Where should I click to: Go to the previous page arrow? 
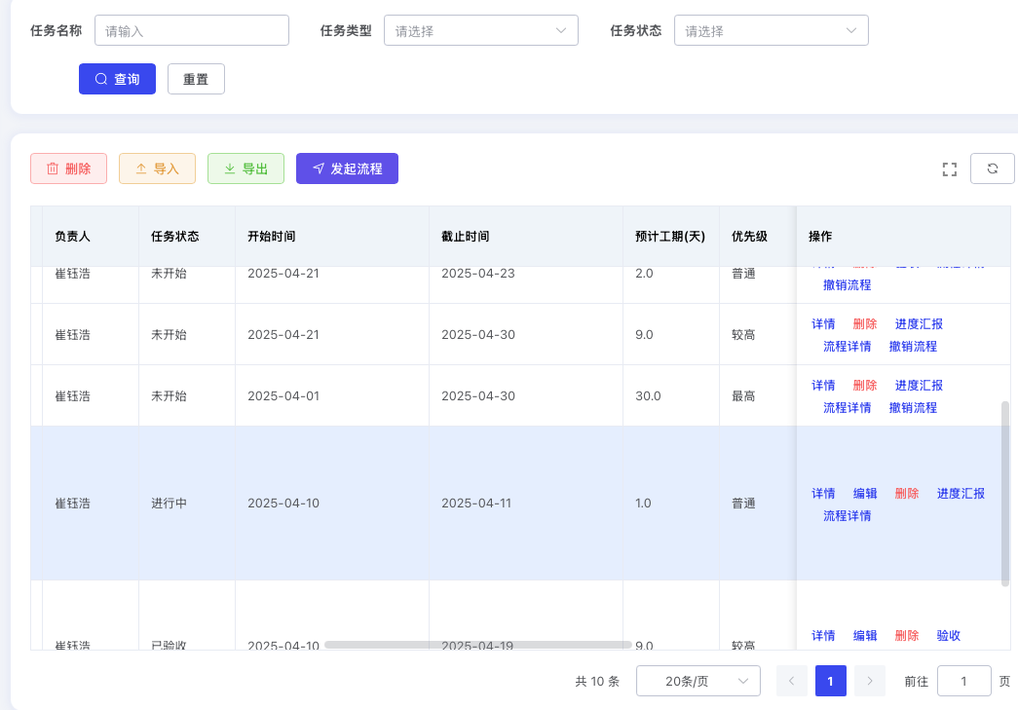[x=791, y=681]
